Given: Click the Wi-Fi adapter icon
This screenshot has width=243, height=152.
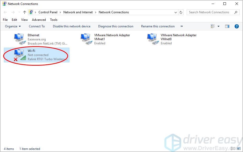Looking at the screenshot, I should [19, 55].
